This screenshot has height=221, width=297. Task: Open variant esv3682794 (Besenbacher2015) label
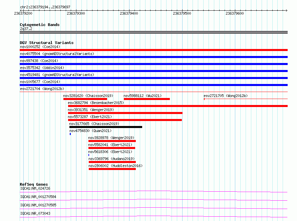(96, 103)
